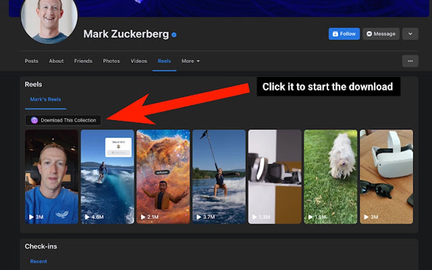Screen dimensions: 432x270
Task: Switch to the Posts tab
Action: 31,61
